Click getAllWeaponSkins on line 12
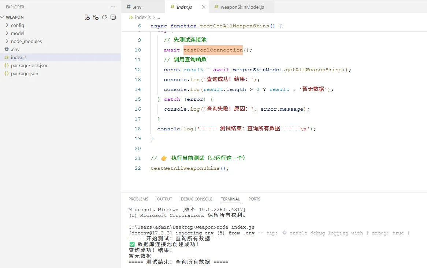Screen dimensions: 427x268 pyautogui.click(x=313, y=70)
